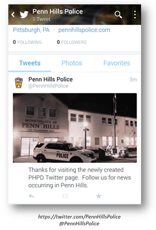This screenshot has height=230, width=156.
Task: Favorite the tweet with star icon
Action: point(98,196)
